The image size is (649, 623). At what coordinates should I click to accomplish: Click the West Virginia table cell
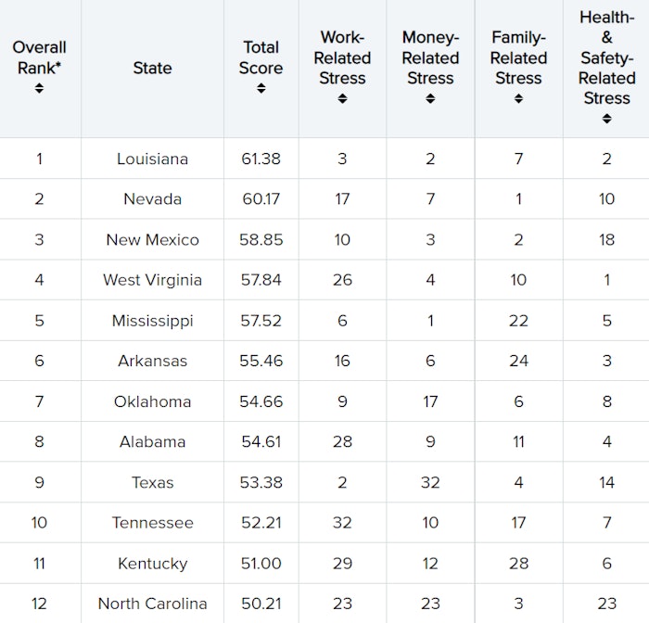tap(152, 280)
